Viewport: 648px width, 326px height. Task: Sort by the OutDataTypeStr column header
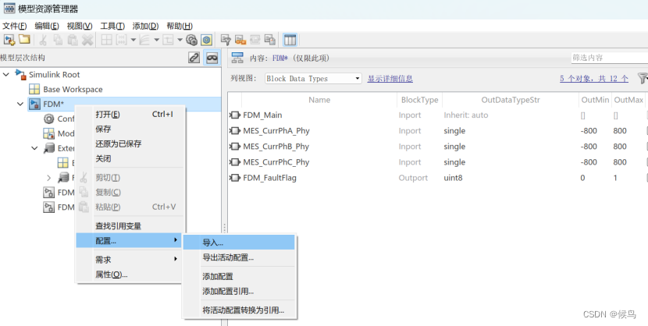(x=511, y=100)
